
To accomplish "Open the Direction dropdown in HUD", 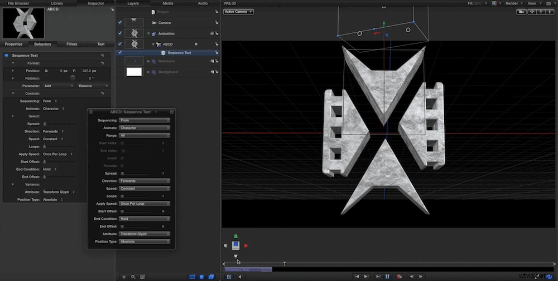I will (145, 181).
